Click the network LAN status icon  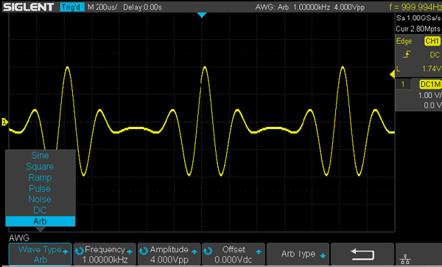click(x=405, y=259)
